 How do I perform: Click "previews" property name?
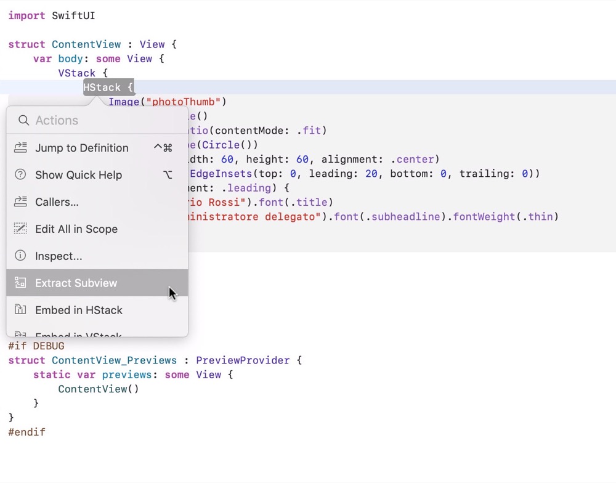127,375
